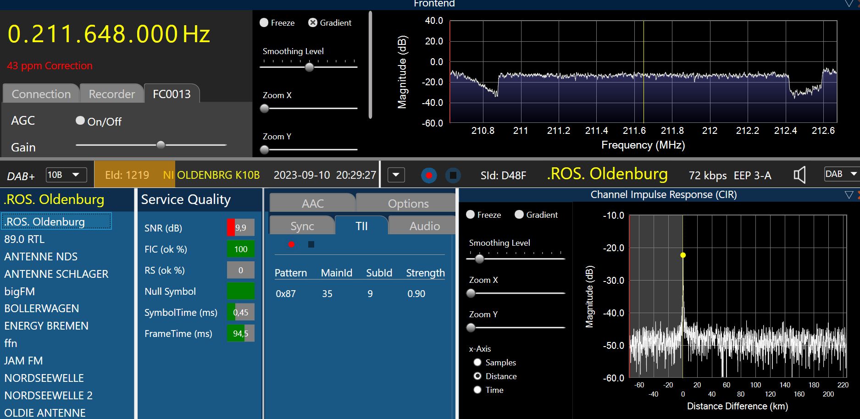
Task: Select Samples for the CIR x-Axis
Action: 477,362
